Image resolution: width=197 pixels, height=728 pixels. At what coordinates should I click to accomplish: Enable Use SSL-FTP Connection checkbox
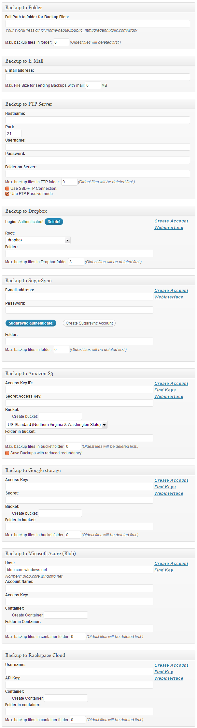click(x=7, y=189)
